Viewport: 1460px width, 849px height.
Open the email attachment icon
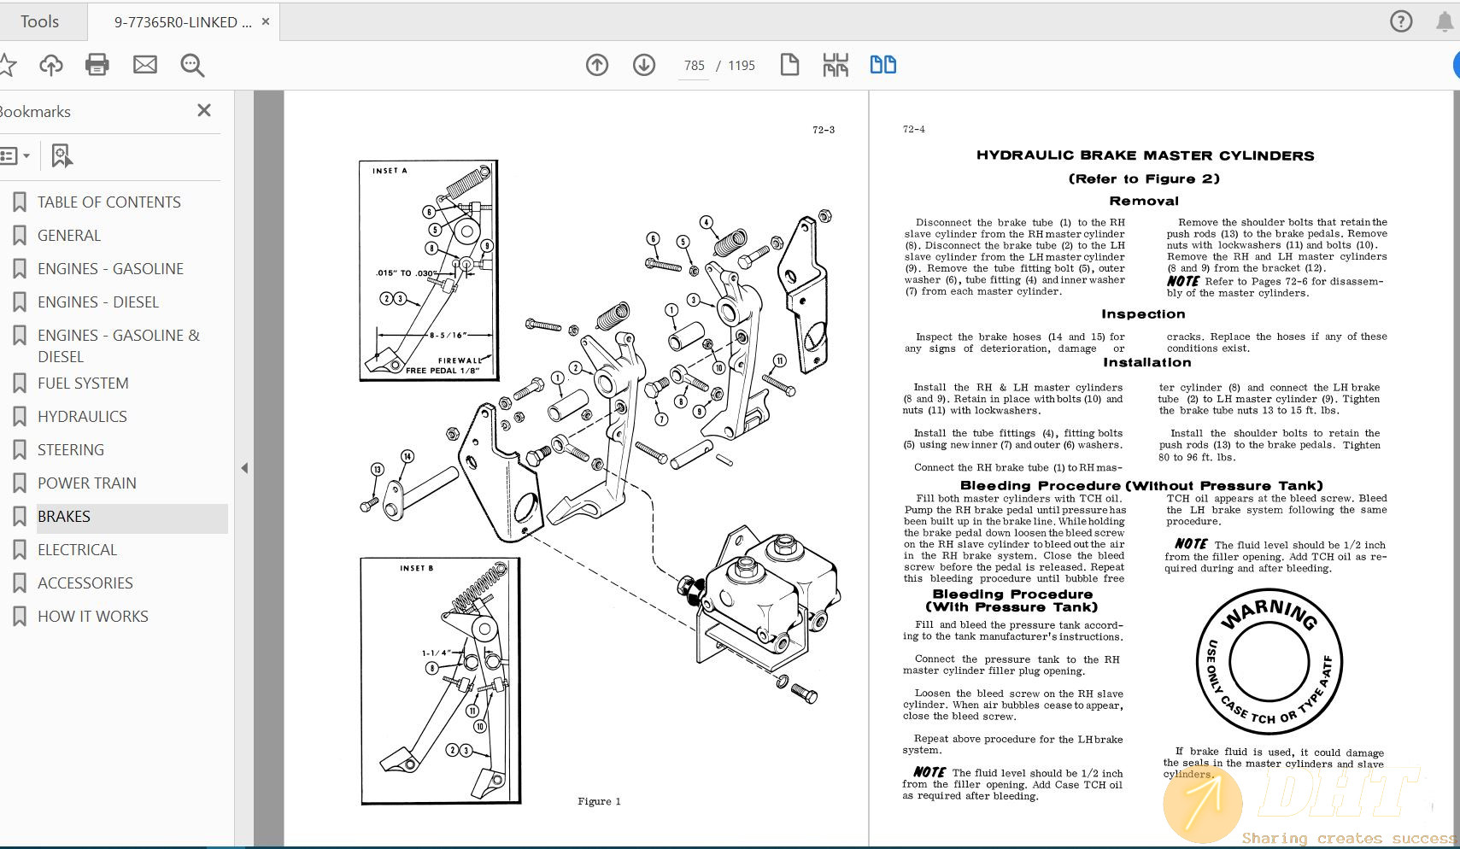coord(144,64)
